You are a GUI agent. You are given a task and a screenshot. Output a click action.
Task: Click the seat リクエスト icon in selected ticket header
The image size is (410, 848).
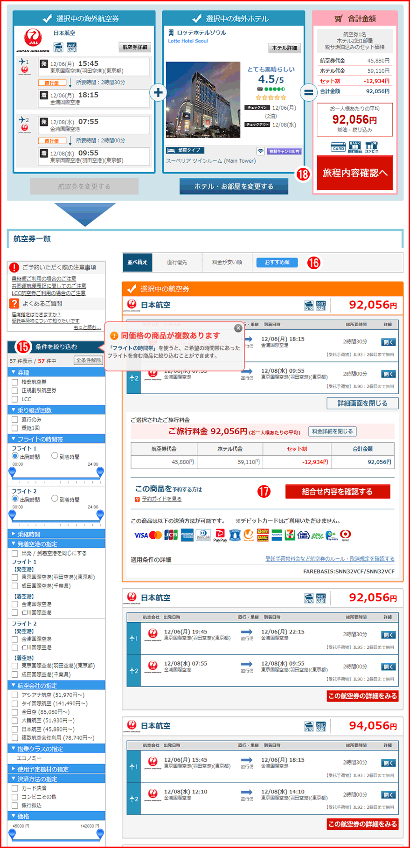click(321, 306)
